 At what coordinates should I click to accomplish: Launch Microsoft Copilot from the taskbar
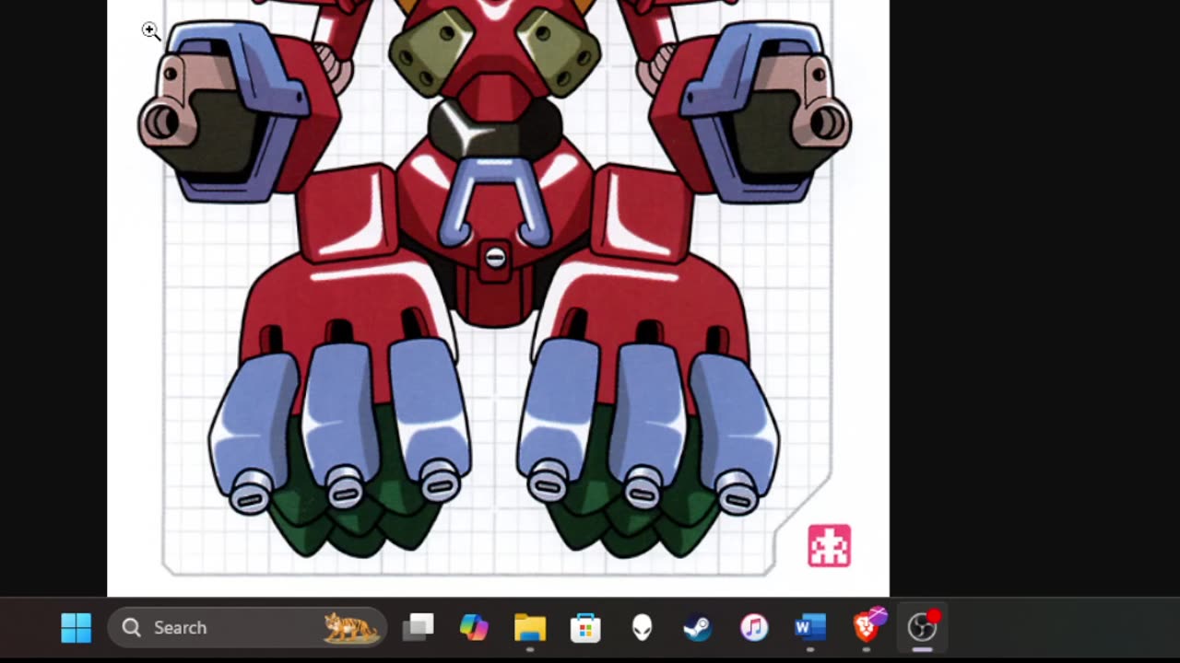474,628
